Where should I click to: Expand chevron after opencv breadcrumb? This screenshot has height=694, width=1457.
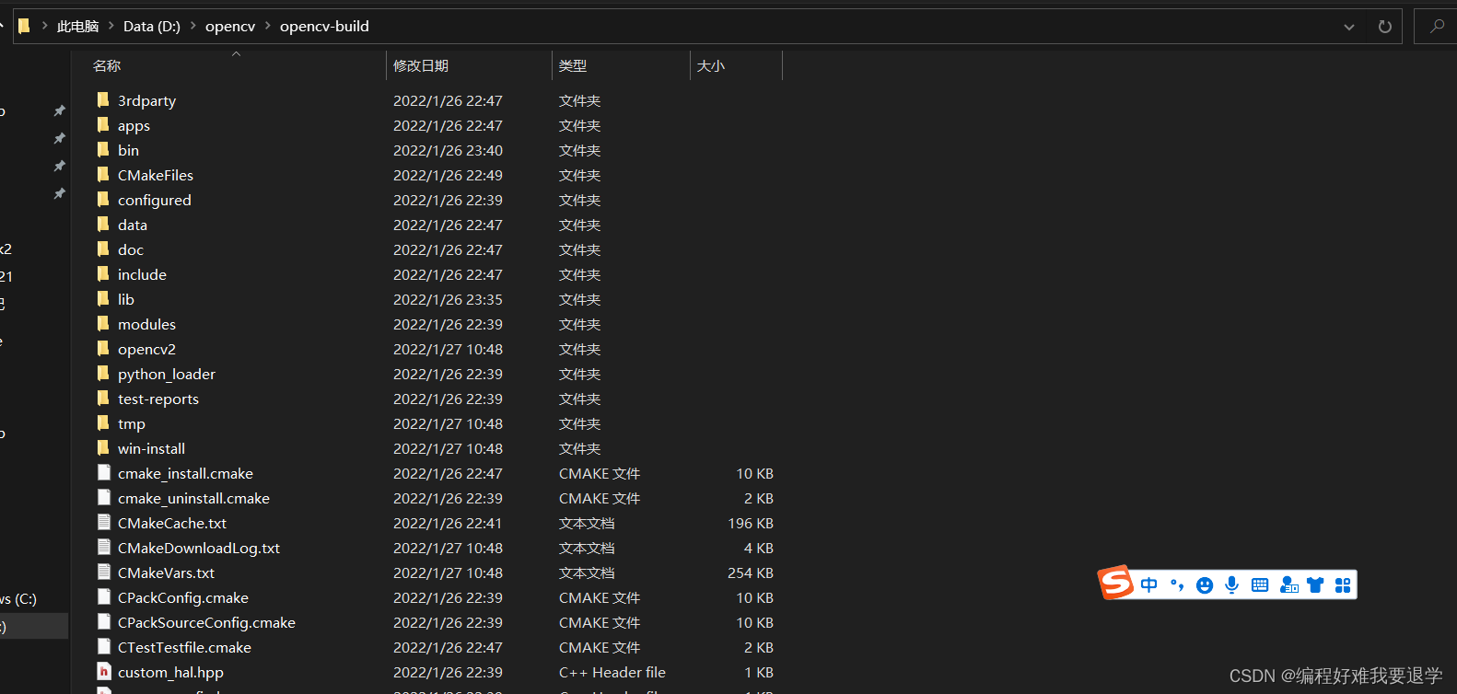coord(268,26)
